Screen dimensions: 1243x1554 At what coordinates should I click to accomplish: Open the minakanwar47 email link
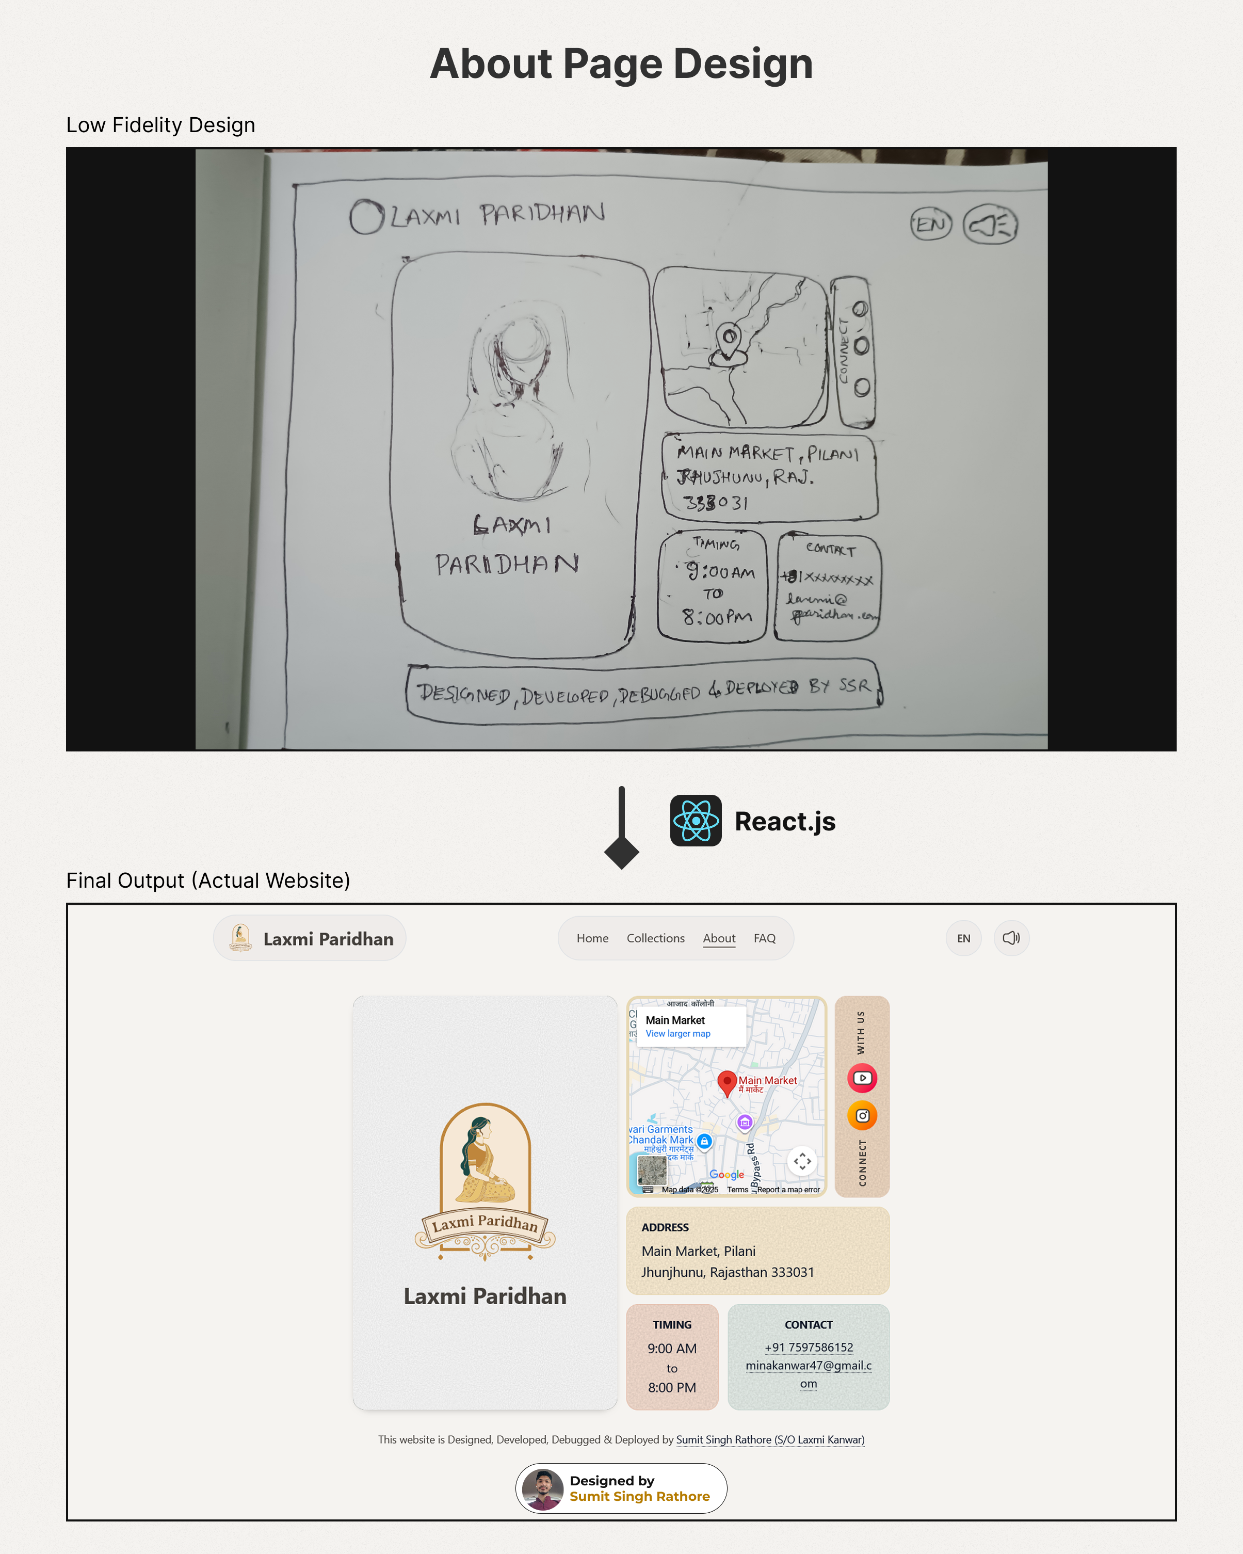(809, 1365)
